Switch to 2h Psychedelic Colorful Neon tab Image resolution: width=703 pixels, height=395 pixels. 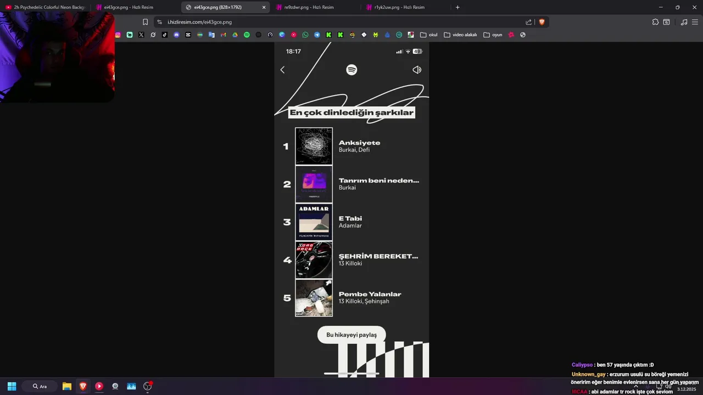[45, 7]
